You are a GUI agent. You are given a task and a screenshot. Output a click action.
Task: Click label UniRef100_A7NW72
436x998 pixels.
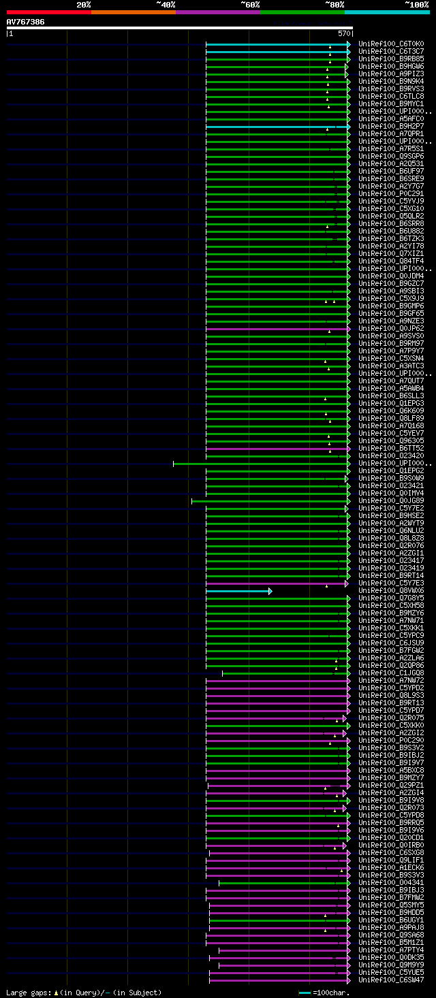[391, 681]
